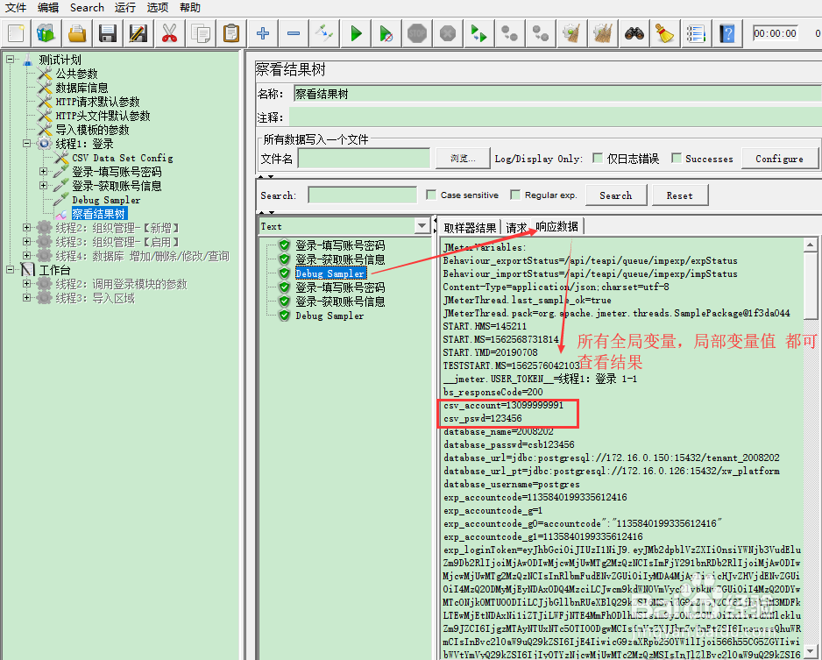
Task: Open the Search menu
Action: coord(87,7)
